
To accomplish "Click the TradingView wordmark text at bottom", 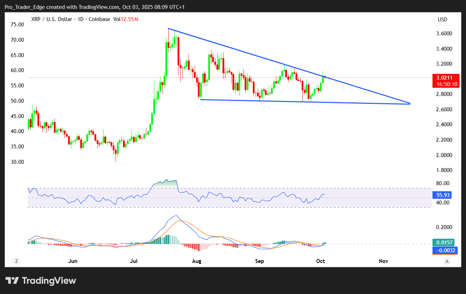I will [49, 281].
